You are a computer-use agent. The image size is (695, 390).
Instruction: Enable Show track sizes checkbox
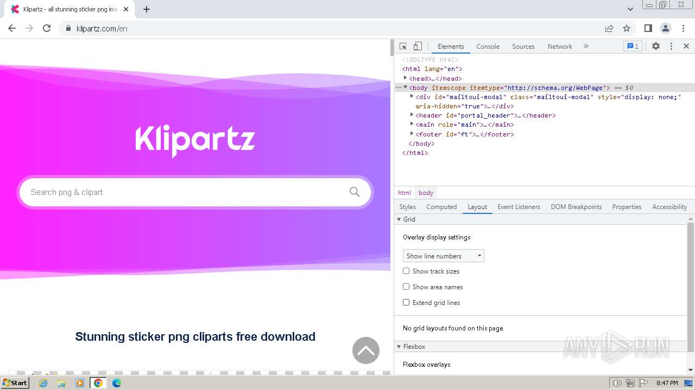point(406,271)
